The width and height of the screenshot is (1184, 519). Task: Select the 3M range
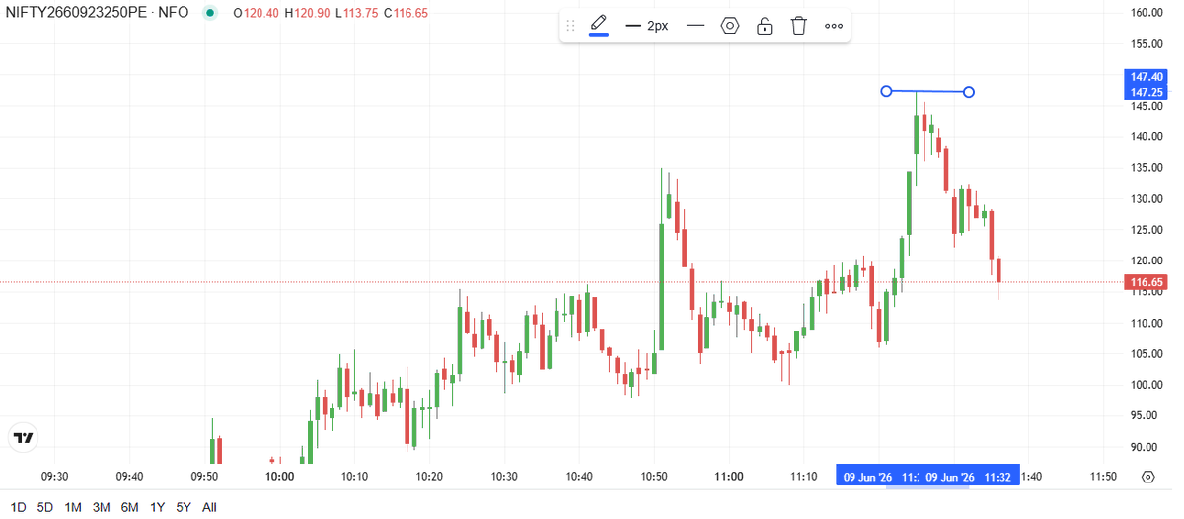pos(101,507)
